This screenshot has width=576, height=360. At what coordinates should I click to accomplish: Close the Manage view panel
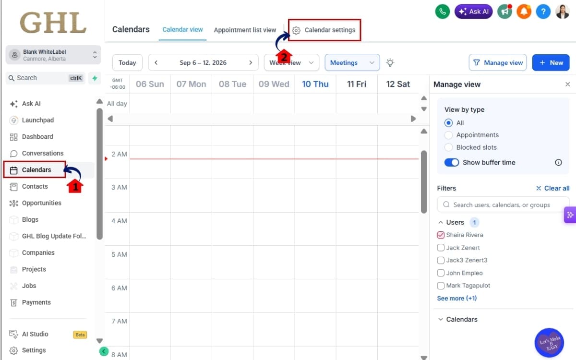pos(567,84)
